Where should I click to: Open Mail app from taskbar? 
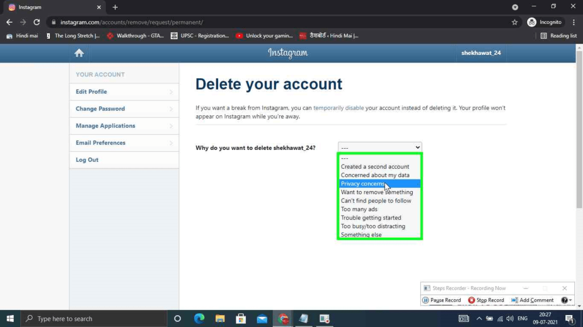262,318
